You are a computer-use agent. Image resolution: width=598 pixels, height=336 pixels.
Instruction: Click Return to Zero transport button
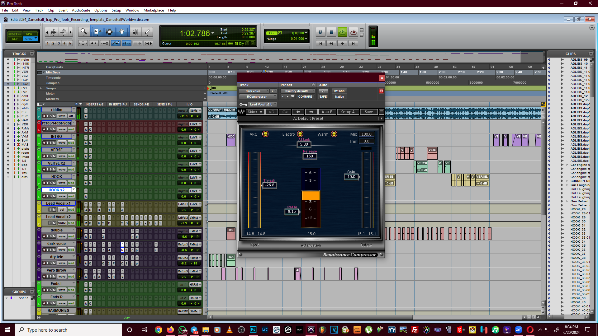click(320, 43)
